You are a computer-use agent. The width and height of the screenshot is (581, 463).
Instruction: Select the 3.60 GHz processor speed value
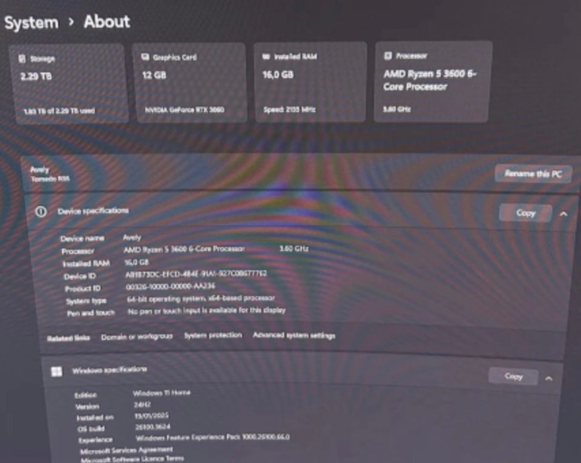click(294, 249)
